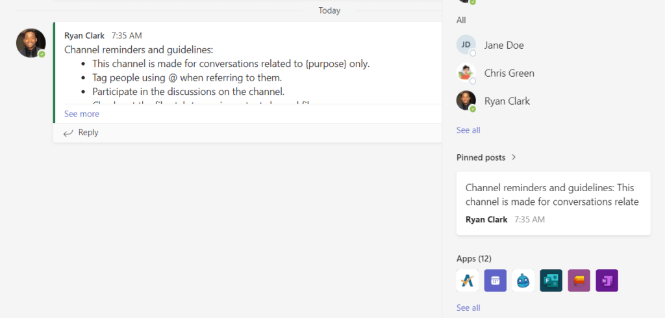Click the Apps (12) heading

coord(473,259)
